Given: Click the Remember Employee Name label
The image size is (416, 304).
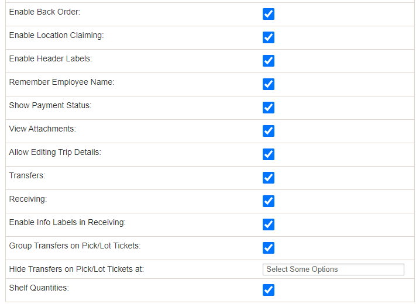Looking at the screenshot, I should (61, 82).
